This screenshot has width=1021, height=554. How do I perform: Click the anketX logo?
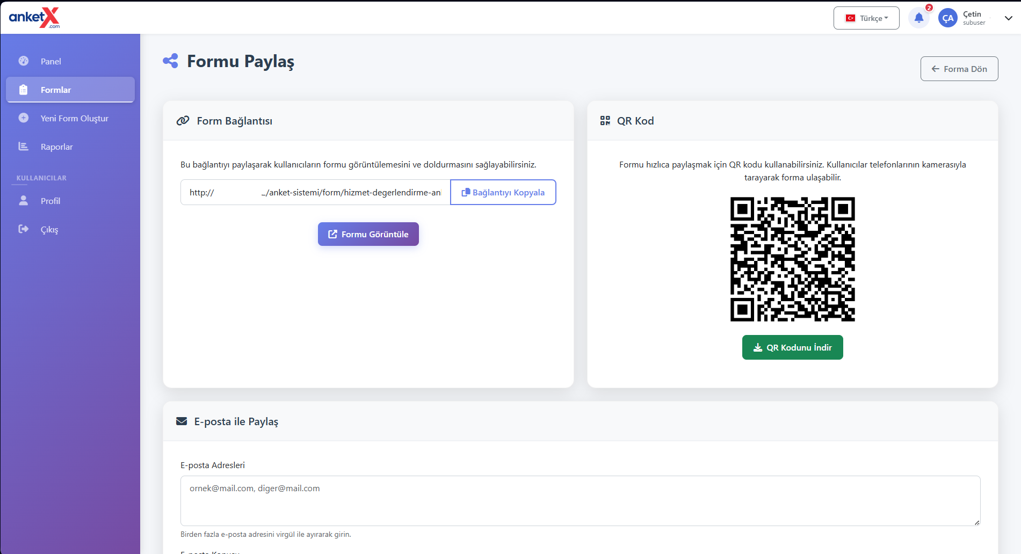(x=34, y=18)
